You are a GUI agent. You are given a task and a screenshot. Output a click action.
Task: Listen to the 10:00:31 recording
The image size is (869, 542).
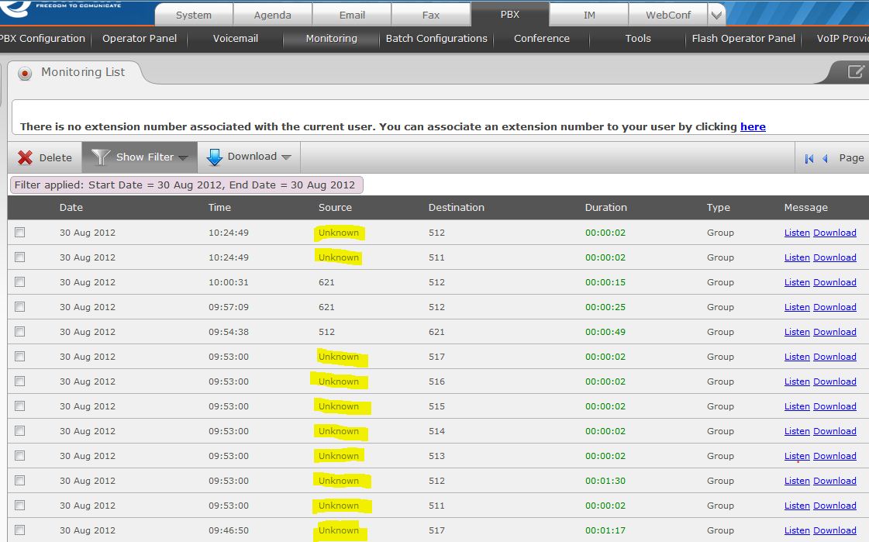tap(796, 282)
